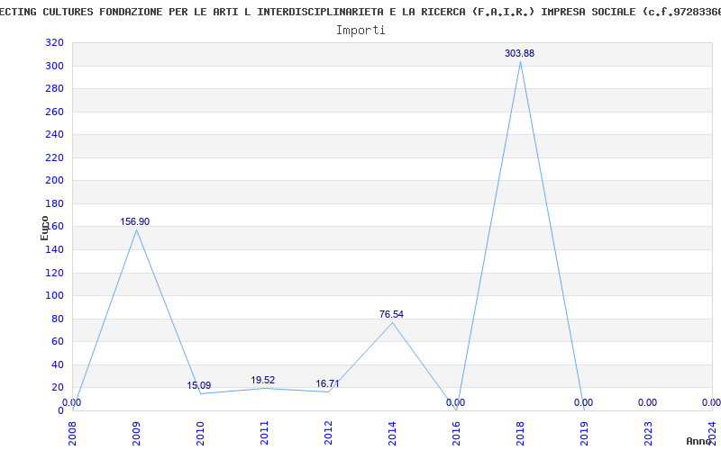This screenshot has height=450, width=721.
Task: Click the 'Anno' x-axis title
Action: [x=698, y=441]
